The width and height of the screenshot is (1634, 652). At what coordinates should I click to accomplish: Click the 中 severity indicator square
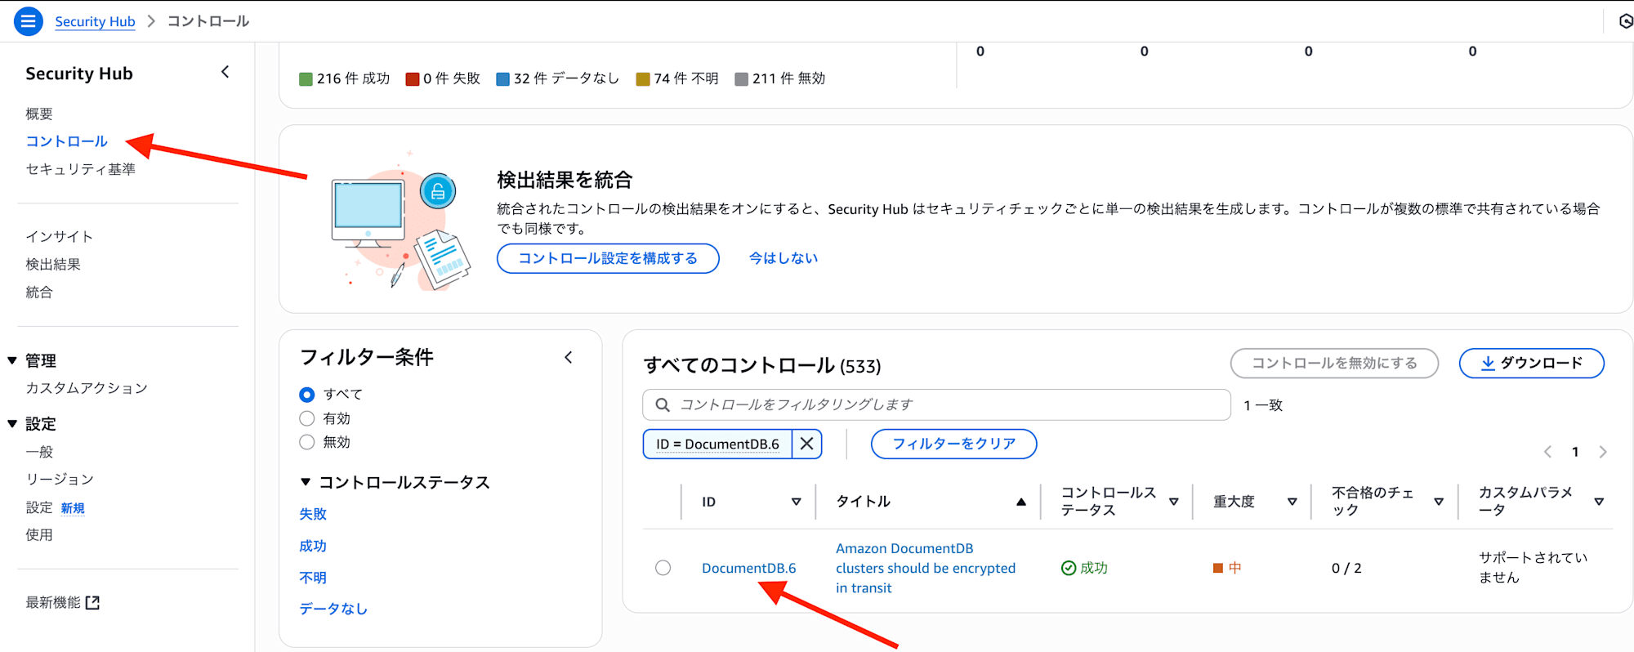click(x=1218, y=568)
